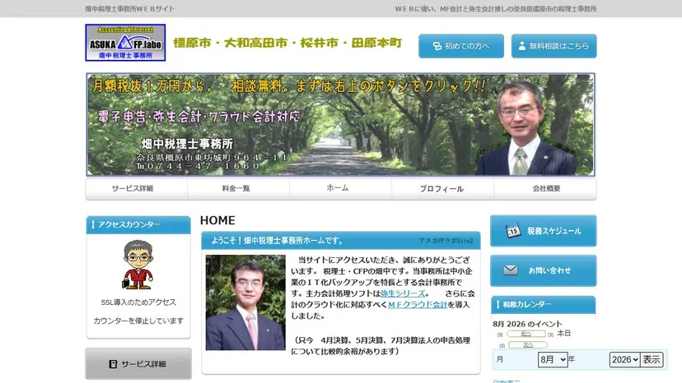Click the gray サービス詳細 sidebar button

coord(138,364)
